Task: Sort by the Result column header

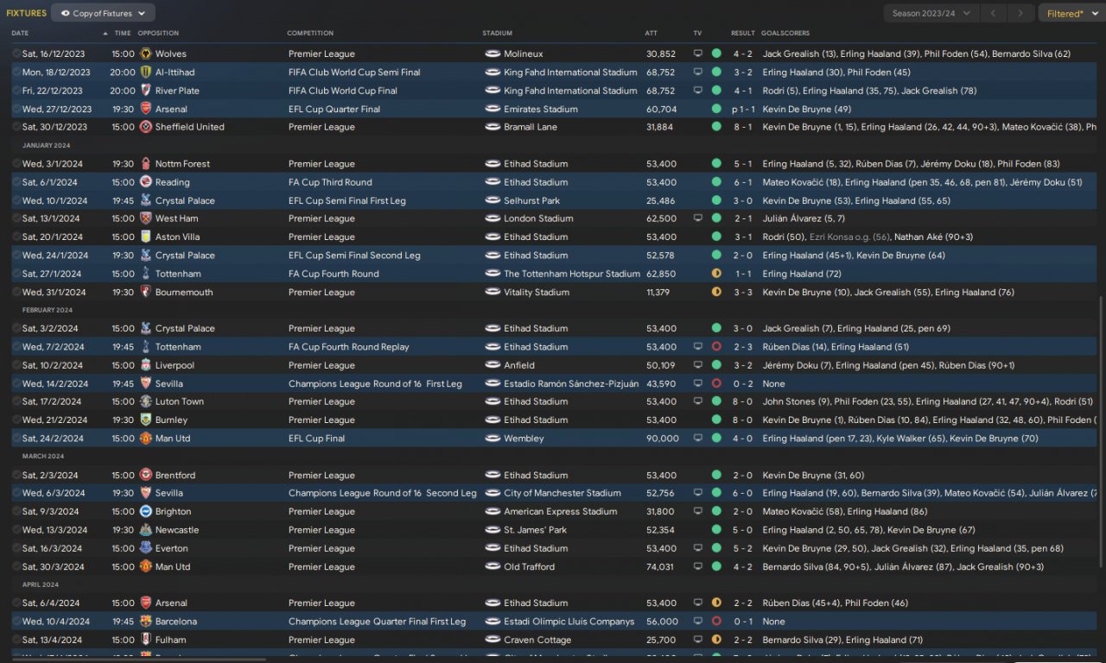Action: pos(743,33)
